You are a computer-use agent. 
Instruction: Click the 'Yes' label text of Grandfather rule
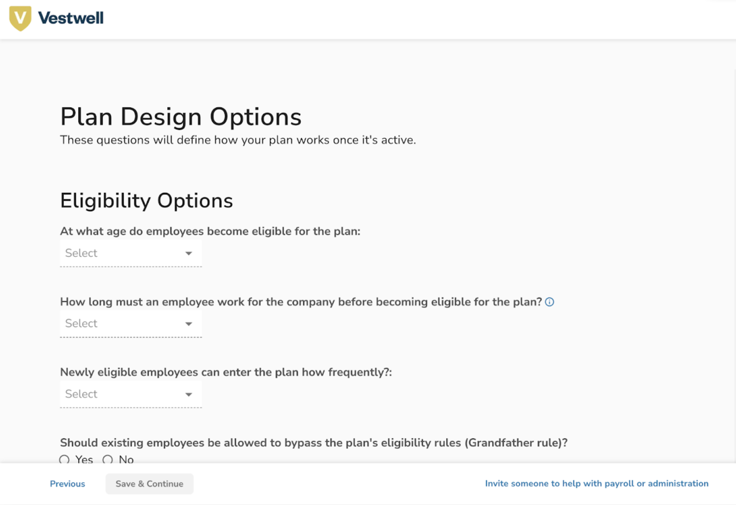(x=84, y=459)
